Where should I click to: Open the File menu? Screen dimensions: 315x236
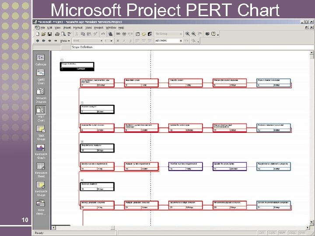43,28
